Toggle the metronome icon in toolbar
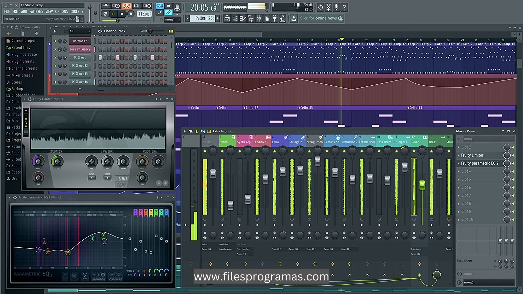The width and height of the screenshot is (523, 294). coord(106,6)
